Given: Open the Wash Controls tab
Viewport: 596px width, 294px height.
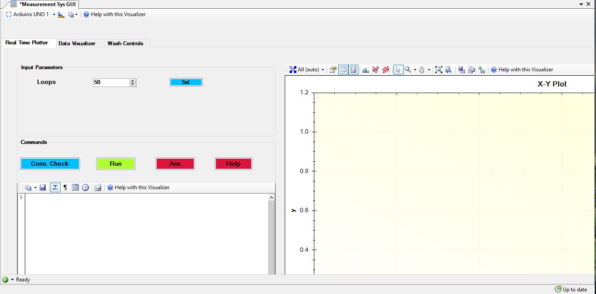Looking at the screenshot, I should 125,43.
